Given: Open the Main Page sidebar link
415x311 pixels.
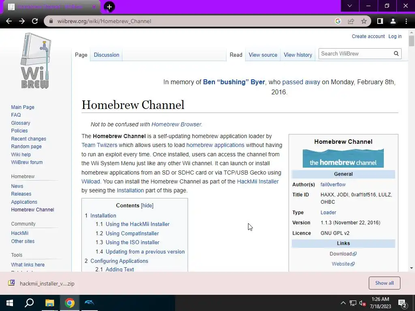Looking at the screenshot, I should 23,107.
